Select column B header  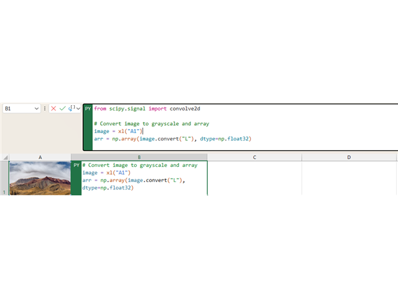click(139, 157)
